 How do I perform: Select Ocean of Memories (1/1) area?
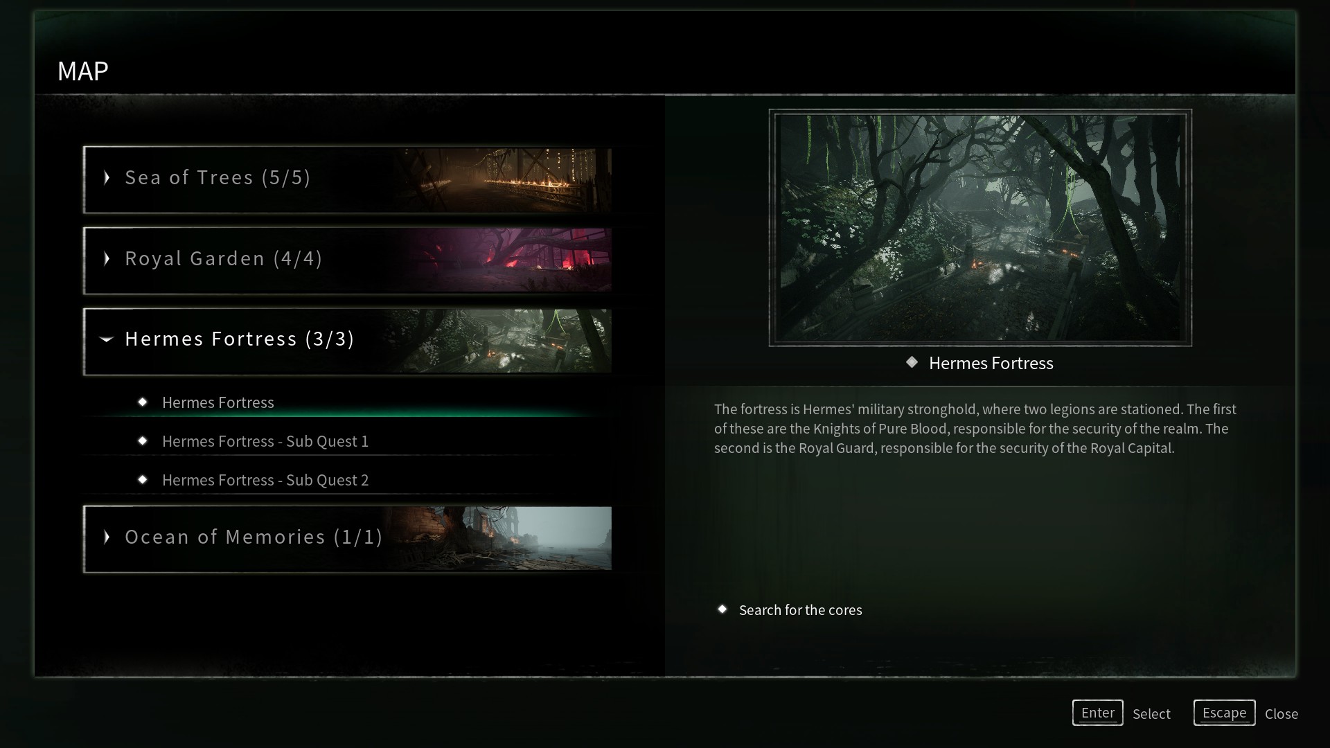pos(348,540)
